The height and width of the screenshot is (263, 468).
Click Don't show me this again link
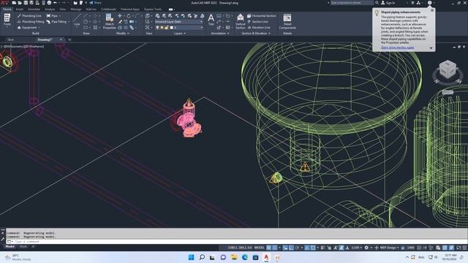[x=397, y=47]
